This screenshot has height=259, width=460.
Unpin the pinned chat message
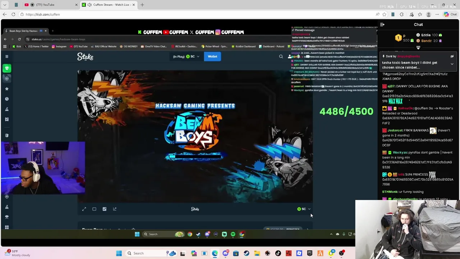pyautogui.click(x=452, y=56)
